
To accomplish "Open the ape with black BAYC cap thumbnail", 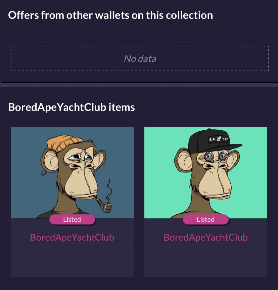I will pos(206,173).
